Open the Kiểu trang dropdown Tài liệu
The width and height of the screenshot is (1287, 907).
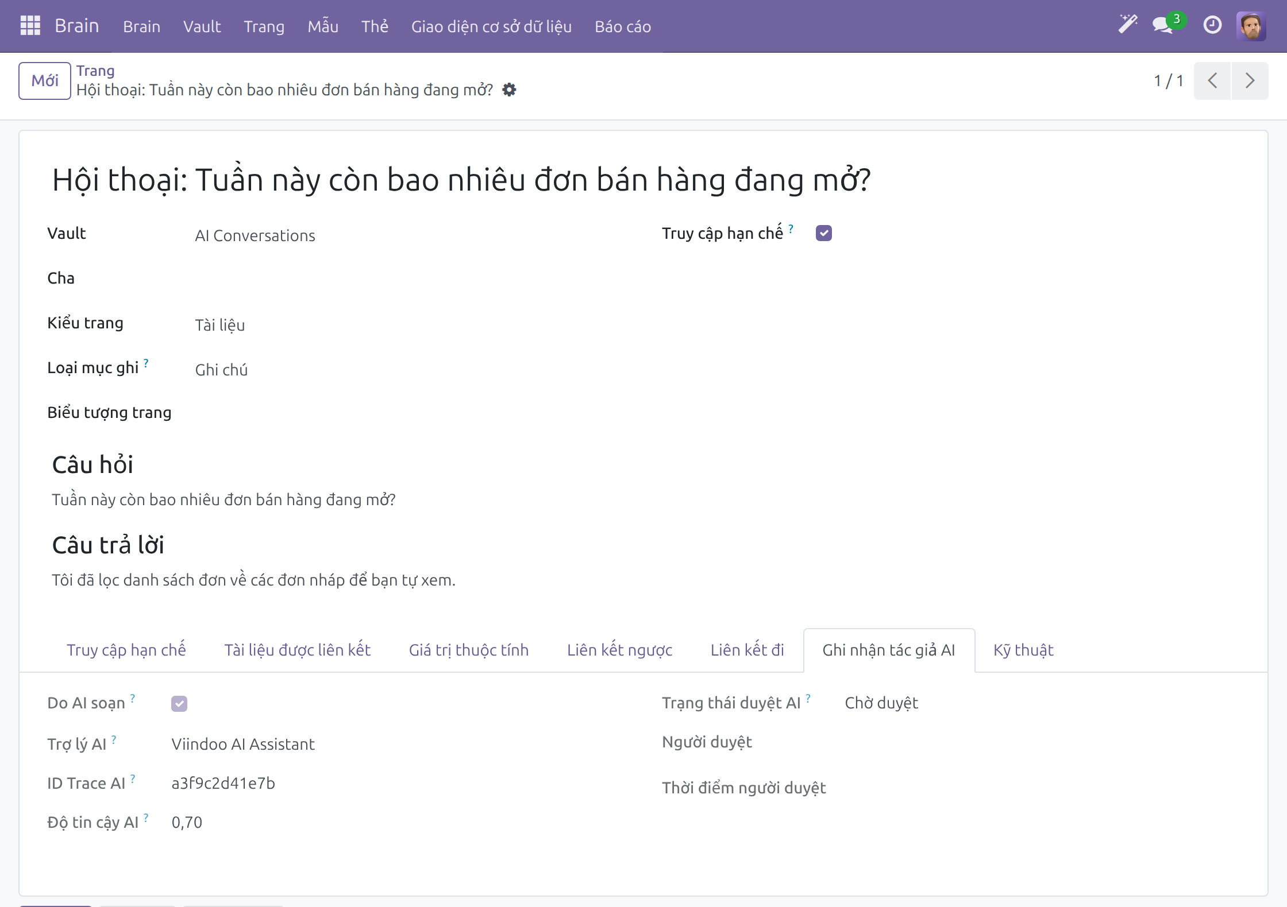point(220,325)
